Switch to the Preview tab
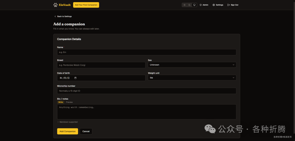The image size is (295, 141). [x=69, y=102]
